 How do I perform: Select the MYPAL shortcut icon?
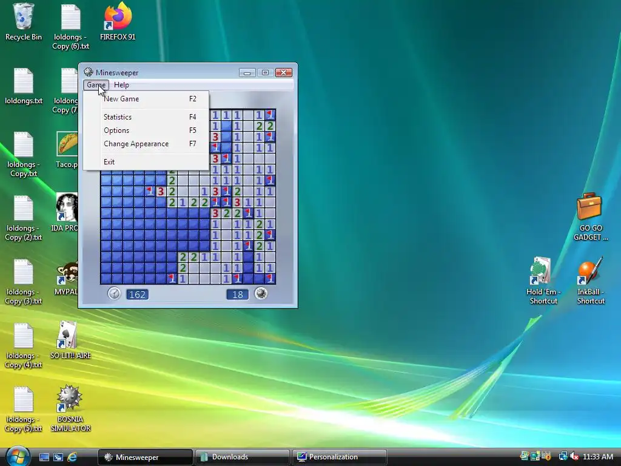click(x=67, y=272)
